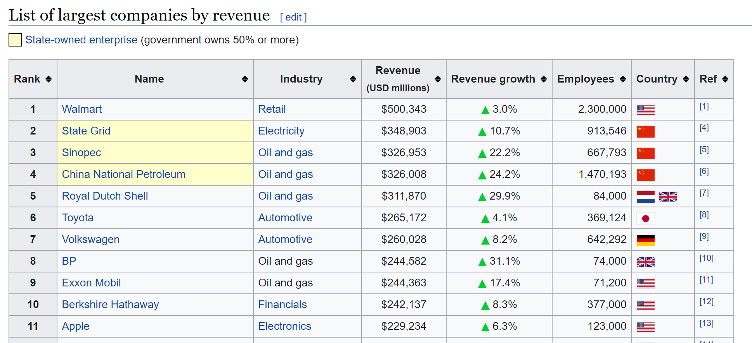The image size is (752, 343).
Task: Click the China flag in State Grid row
Action: [x=646, y=132]
